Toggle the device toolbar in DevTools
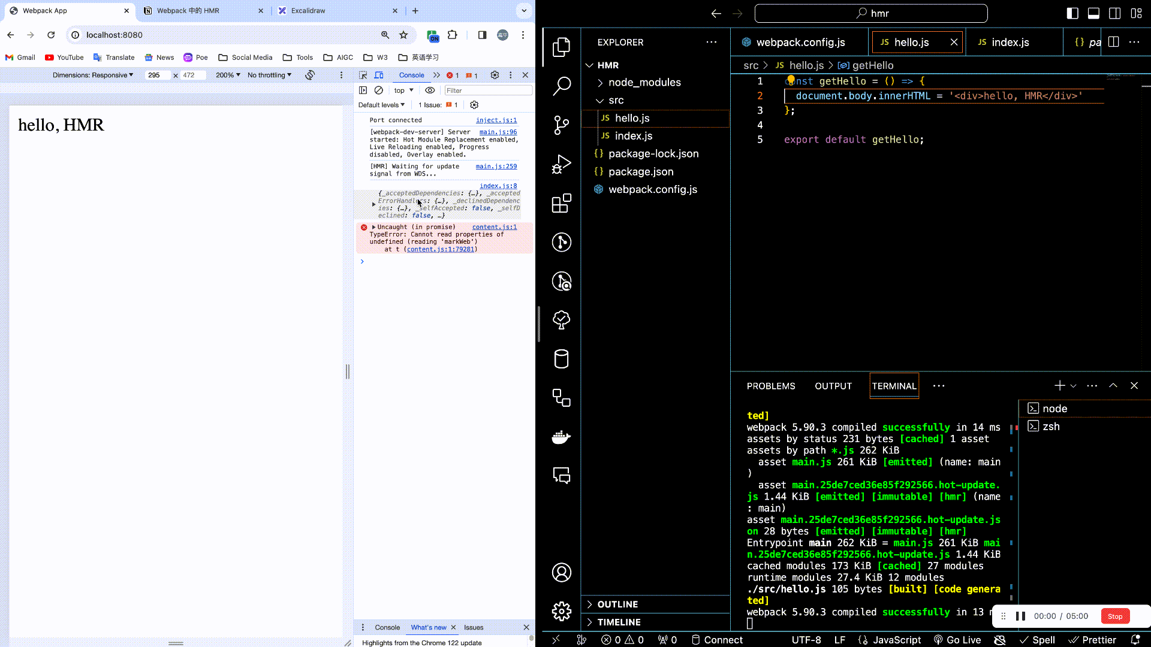Viewport: 1151px width, 647px height. 379,75
